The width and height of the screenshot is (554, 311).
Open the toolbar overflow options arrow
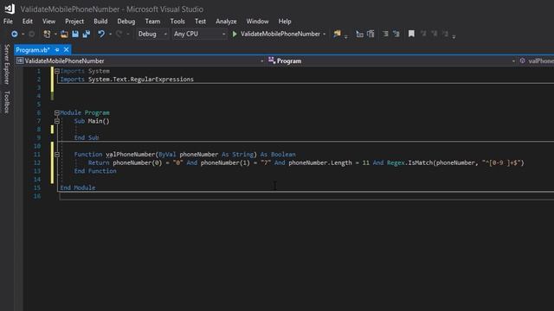[454, 36]
